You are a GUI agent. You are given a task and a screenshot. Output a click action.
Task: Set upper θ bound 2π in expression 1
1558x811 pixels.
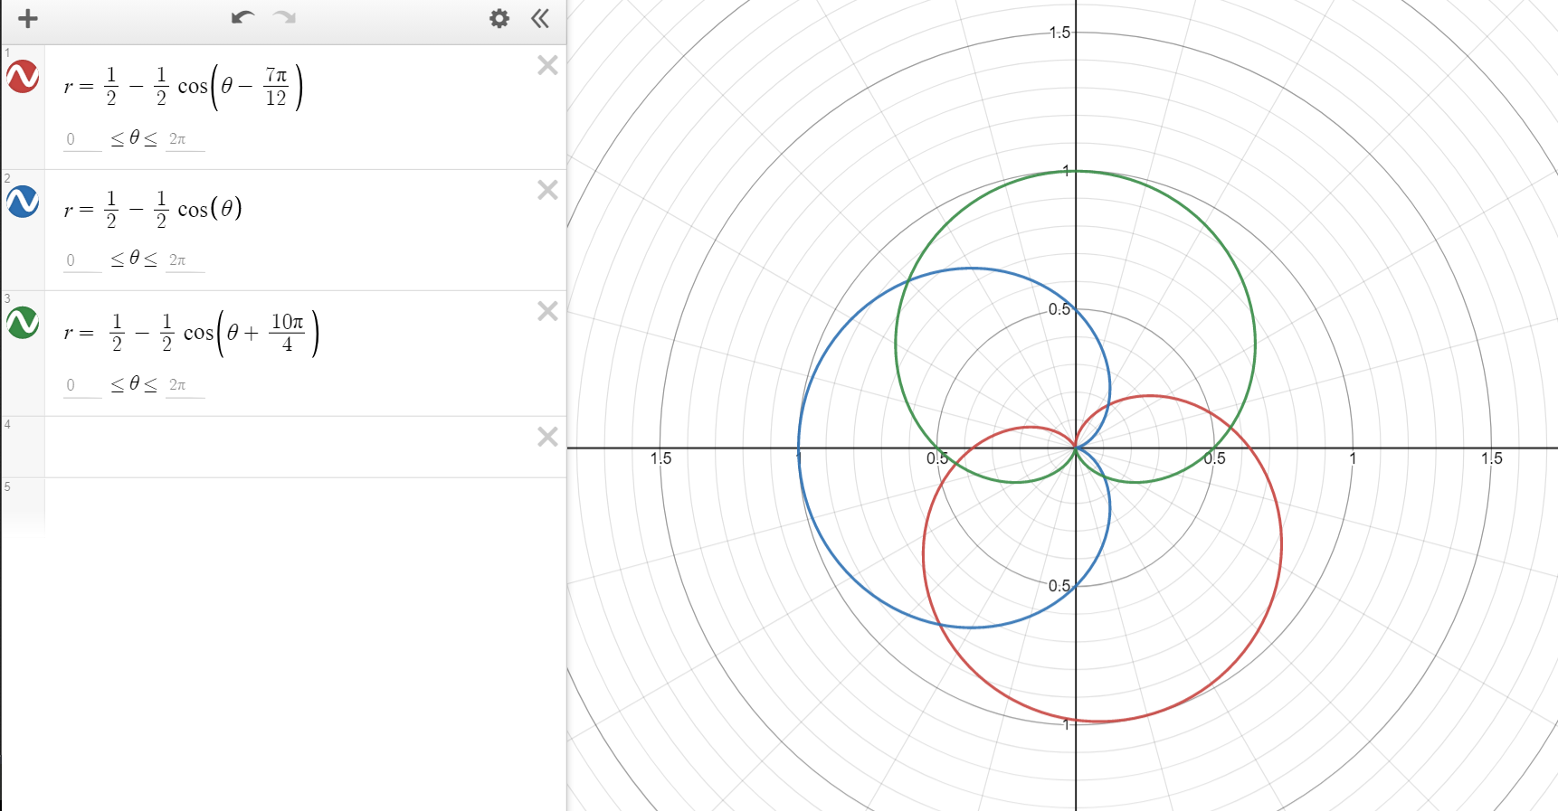tap(185, 139)
